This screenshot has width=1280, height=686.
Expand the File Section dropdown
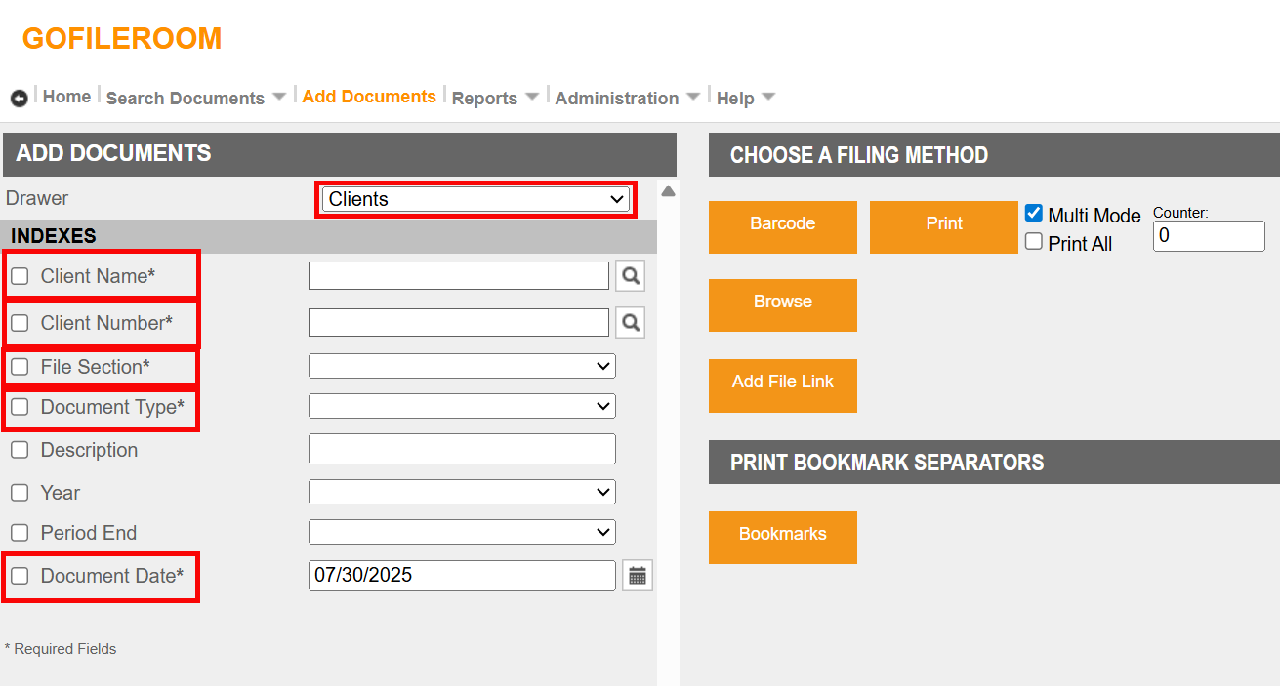[x=462, y=366]
